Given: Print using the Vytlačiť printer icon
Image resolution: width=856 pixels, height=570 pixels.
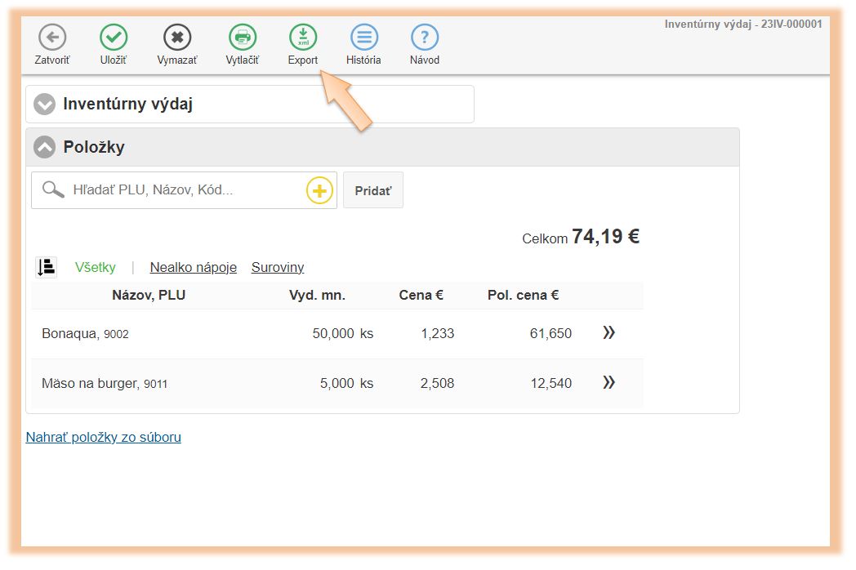Looking at the screenshot, I should click(243, 38).
